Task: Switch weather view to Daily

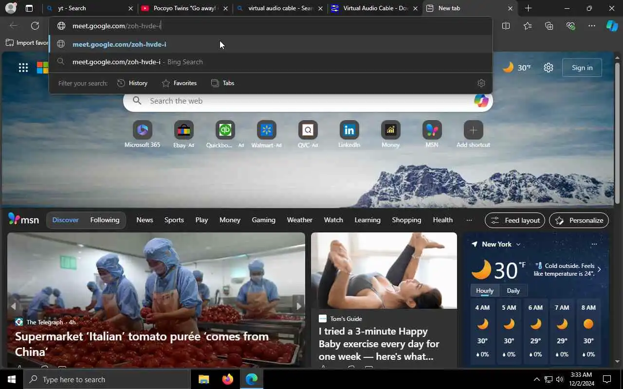Action: tap(513, 291)
